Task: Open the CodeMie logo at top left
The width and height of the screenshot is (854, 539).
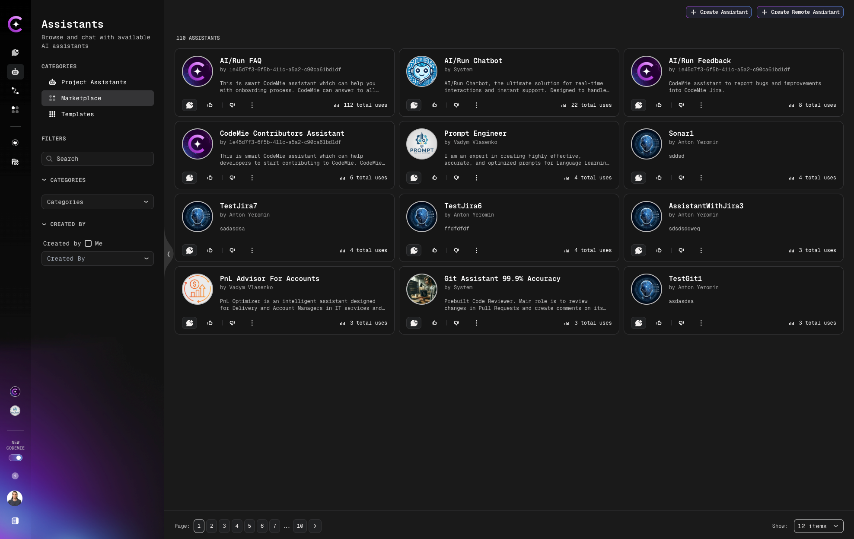Action: point(15,24)
